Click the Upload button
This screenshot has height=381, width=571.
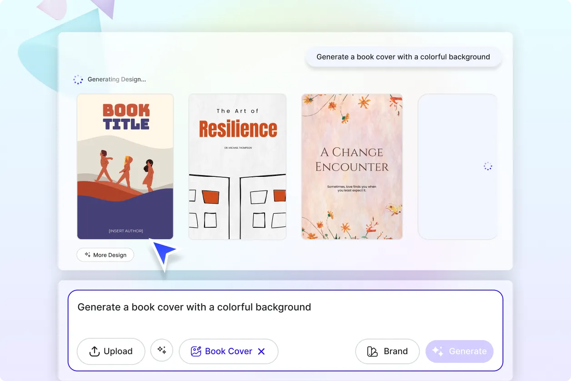point(111,351)
